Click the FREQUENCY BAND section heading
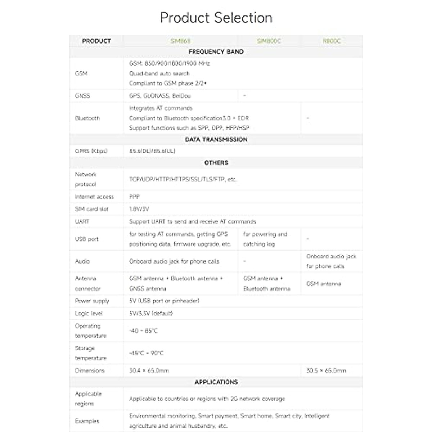The image size is (432, 432). 216,52
